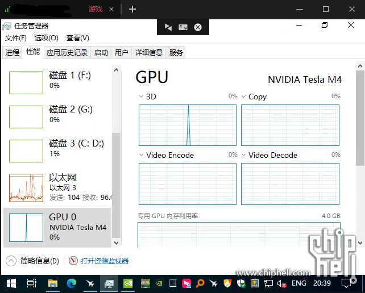Open File Explorer from the taskbar
Screen dimensions: 365x293
pos(52,283)
